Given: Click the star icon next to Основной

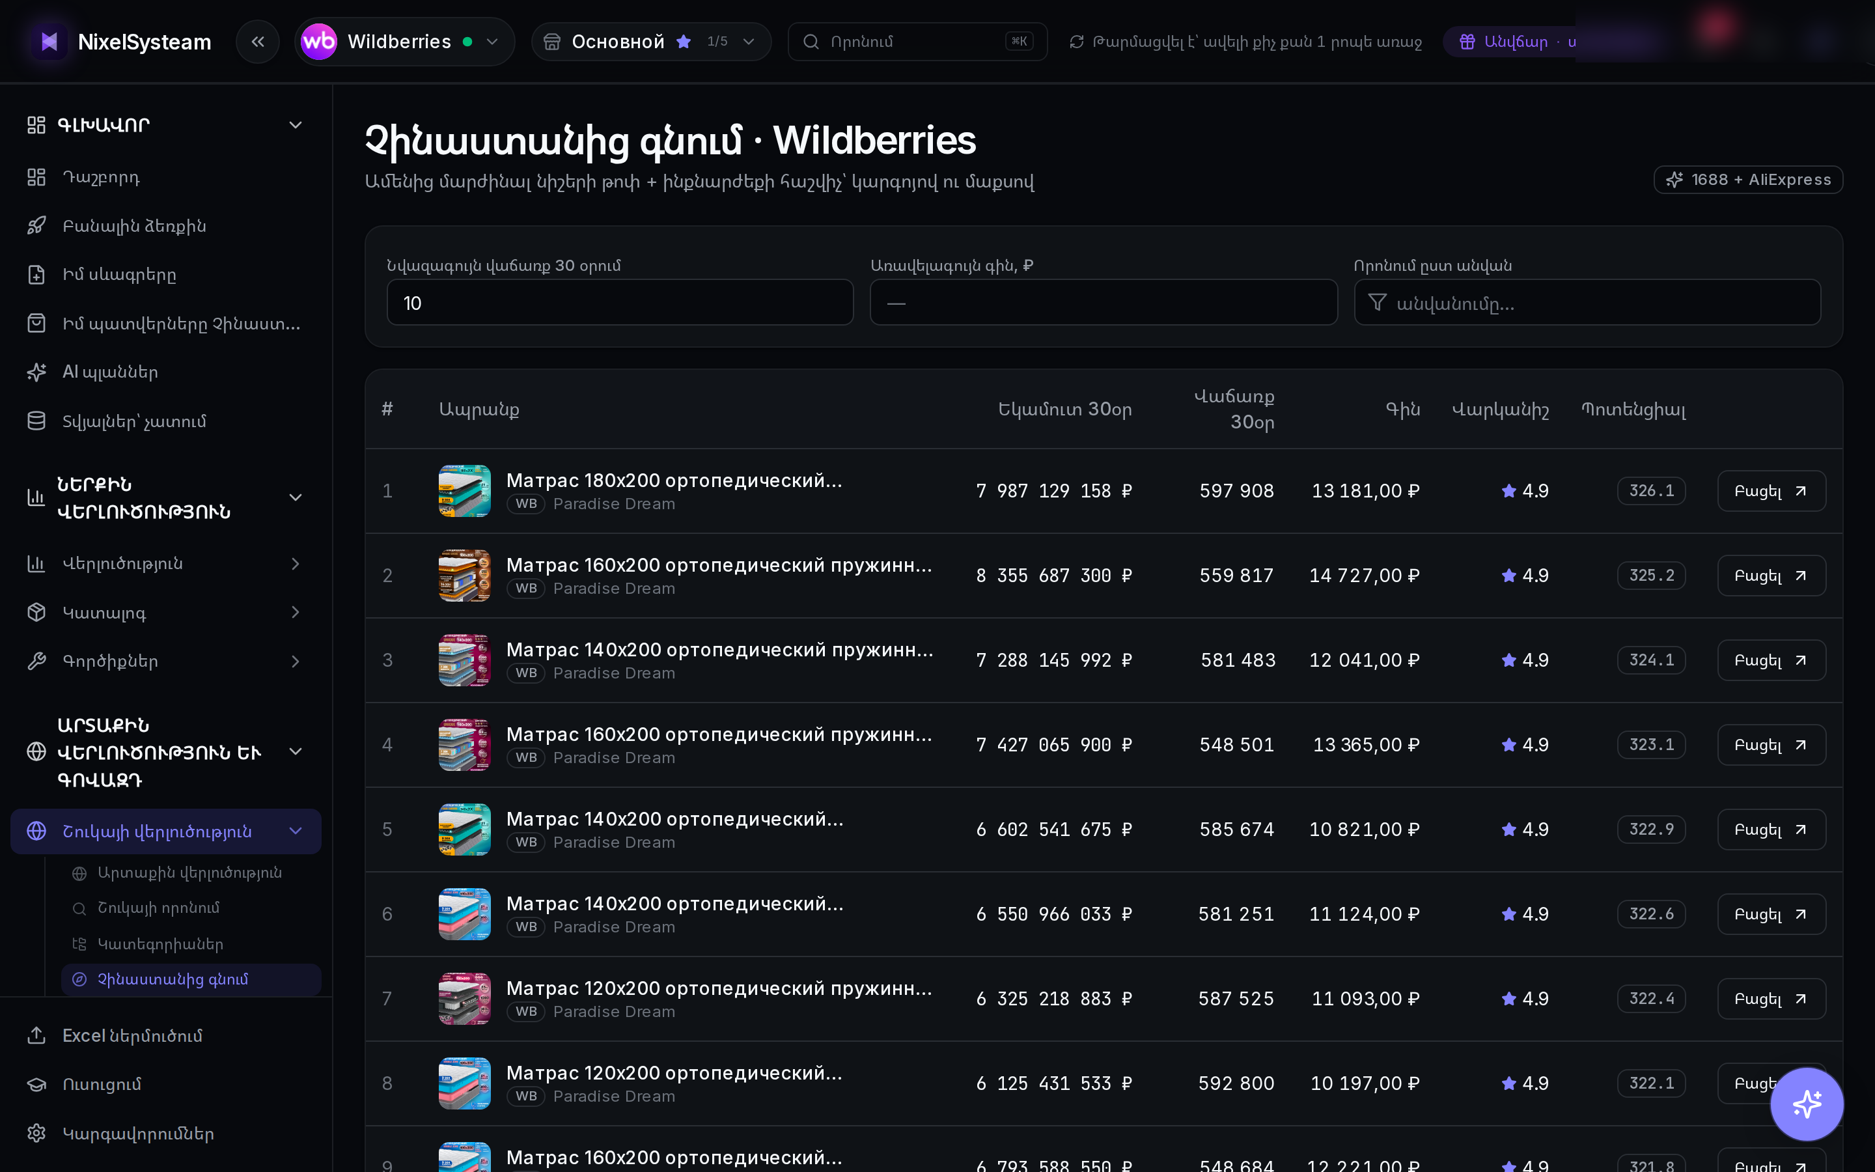Looking at the screenshot, I should pos(684,42).
